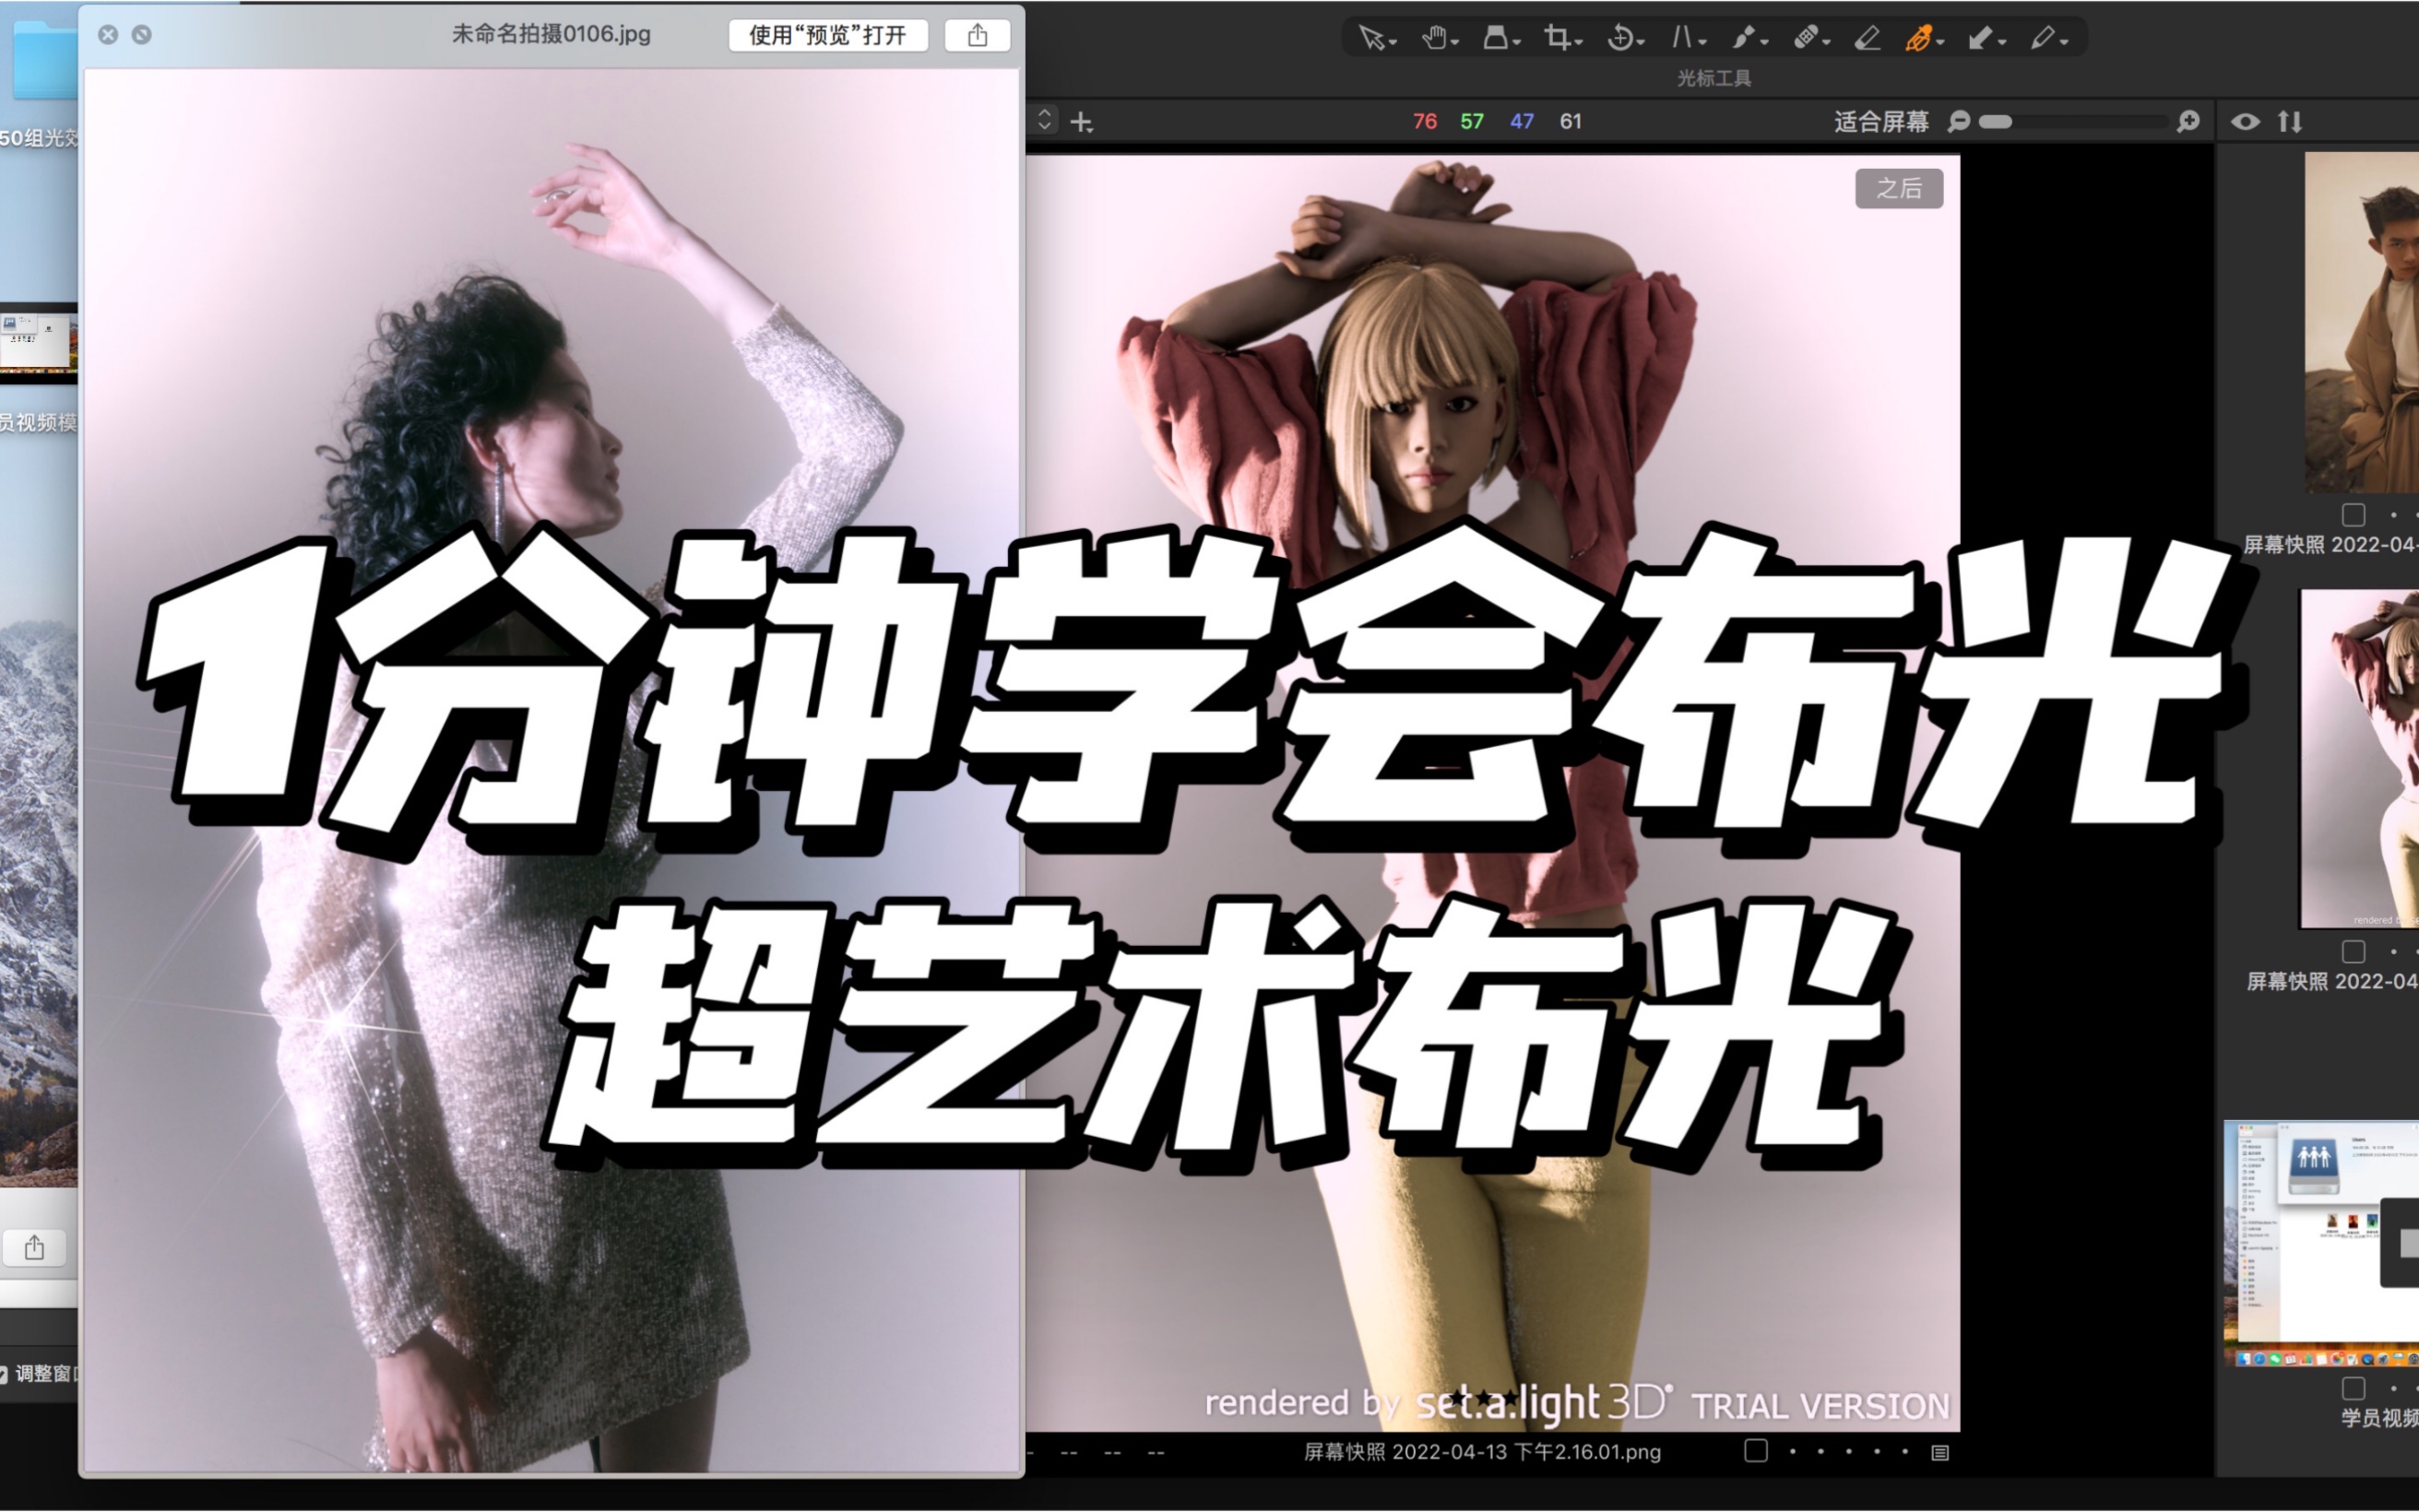Select the Draw Mask brush tool
Screen dimensions: 2419x1512
point(1743,38)
